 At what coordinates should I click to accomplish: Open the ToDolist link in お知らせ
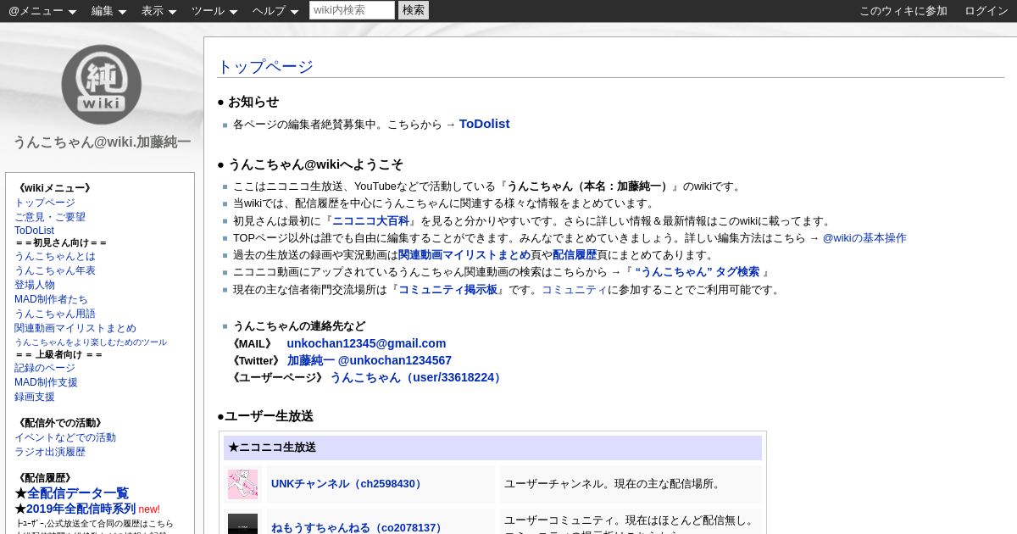[484, 124]
